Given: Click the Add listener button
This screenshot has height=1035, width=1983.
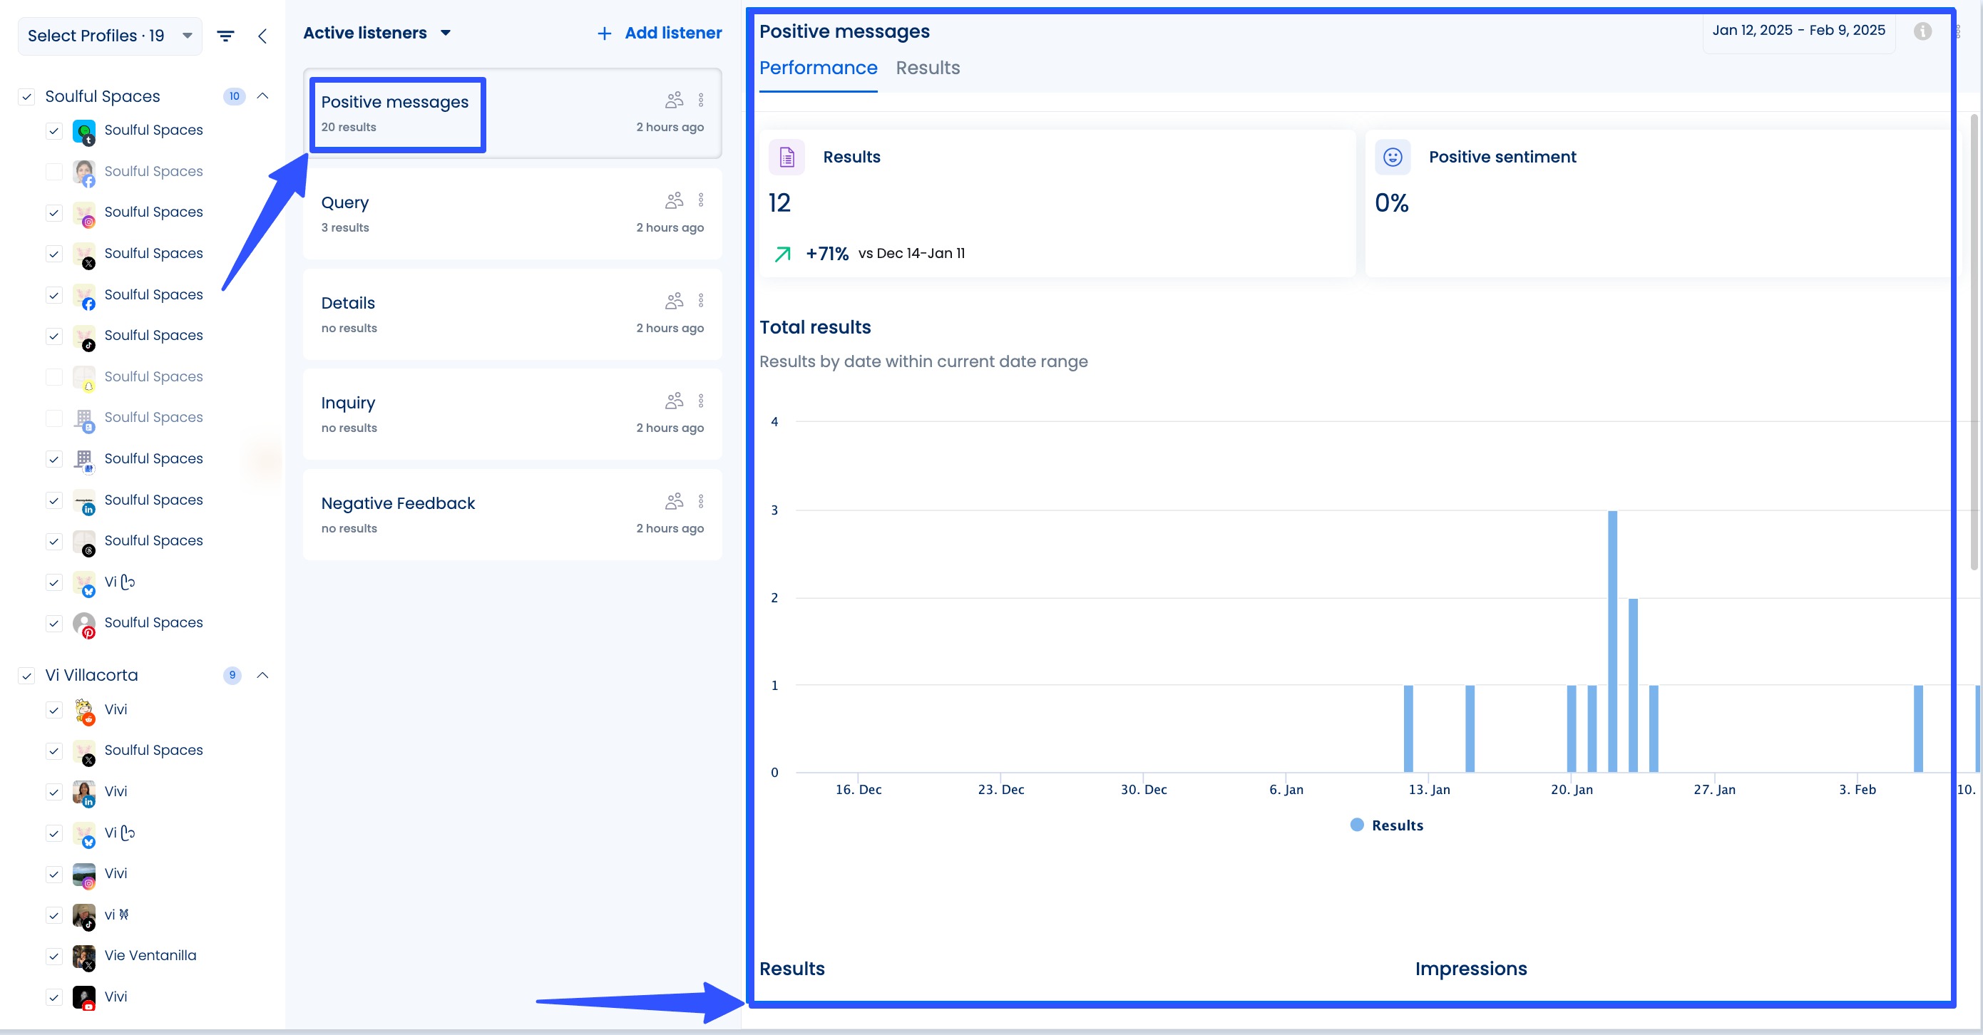Looking at the screenshot, I should [x=658, y=33].
